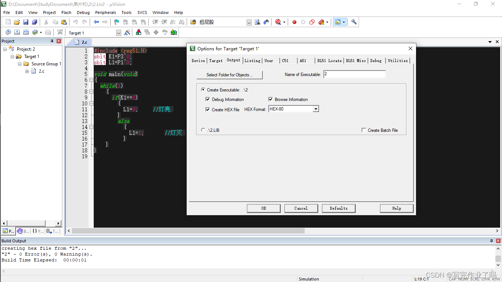This screenshot has width=502, height=282.
Task: Open the find file icon in toolbar
Action: pyautogui.click(x=257, y=22)
